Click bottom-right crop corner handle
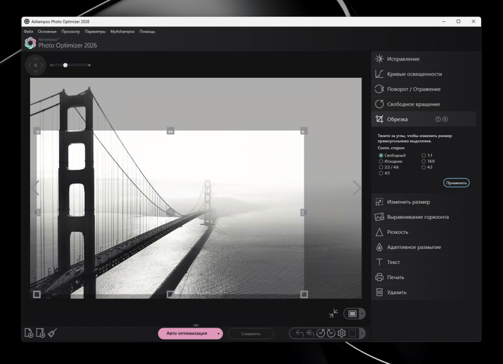Viewport: 503px width, 364px height. click(x=304, y=294)
